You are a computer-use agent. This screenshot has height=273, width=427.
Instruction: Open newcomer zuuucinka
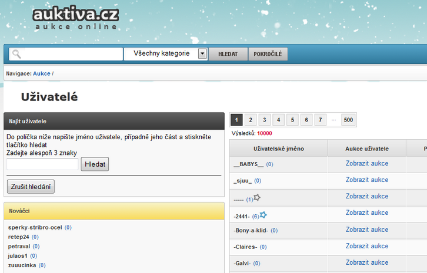coord(22,265)
